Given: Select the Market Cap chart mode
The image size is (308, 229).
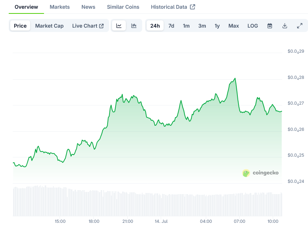Looking at the screenshot, I should coord(49,26).
